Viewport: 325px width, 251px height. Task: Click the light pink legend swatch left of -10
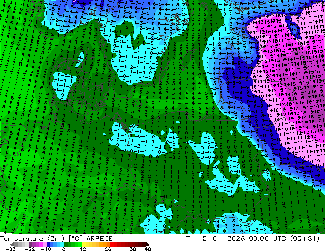45,244
